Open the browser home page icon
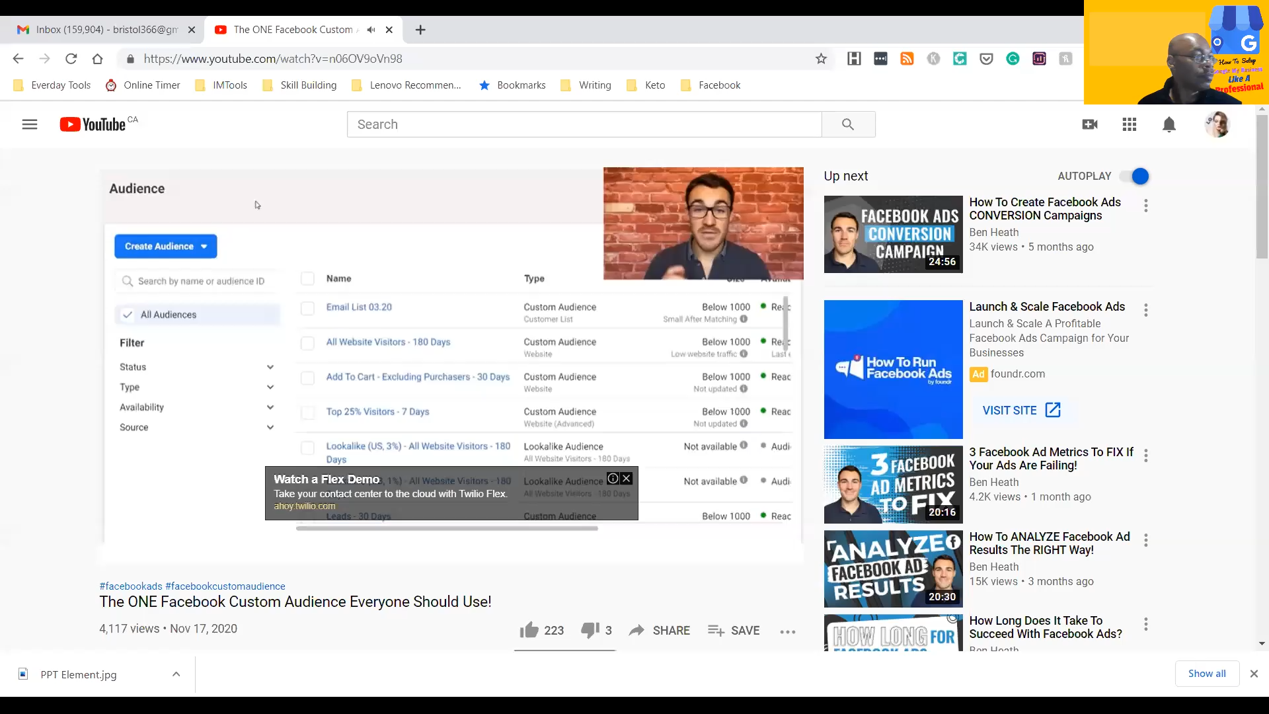The height and width of the screenshot is (714, 1269). click(97, 59)
